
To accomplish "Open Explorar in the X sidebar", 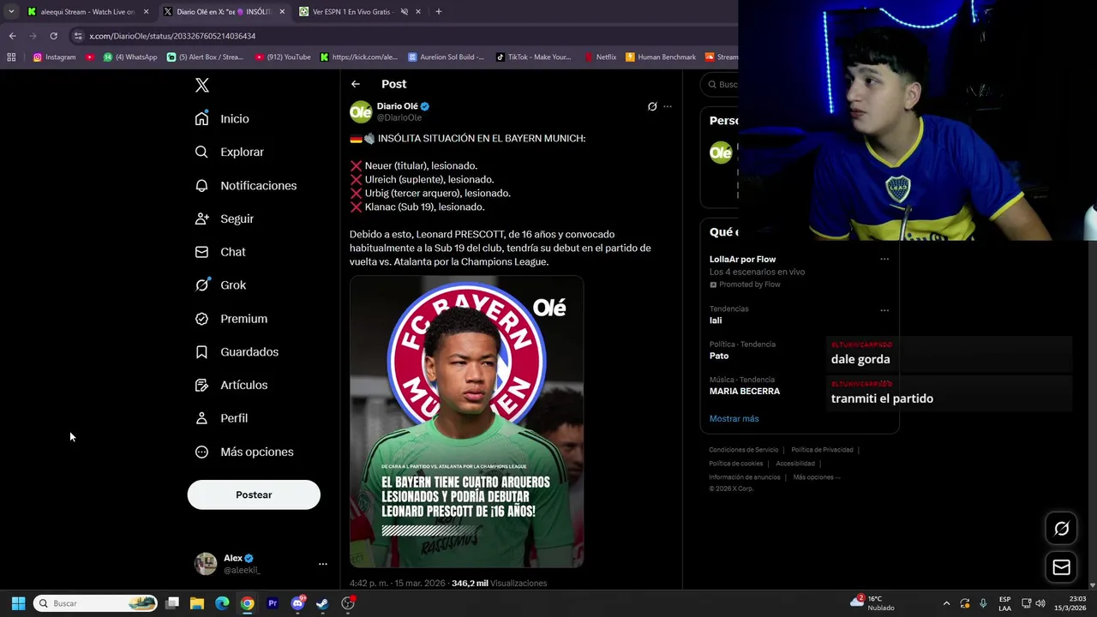I will (x=229, y=153).
